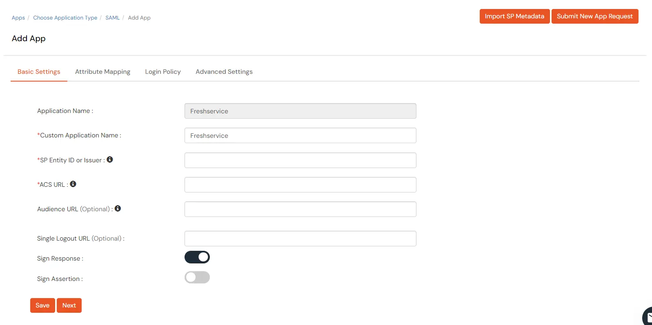Image resolution: width=652 pixels, height=325 pixels.
Task: Focus the SP Entity ID or Issuer field
Action: (x=300, y=160)
